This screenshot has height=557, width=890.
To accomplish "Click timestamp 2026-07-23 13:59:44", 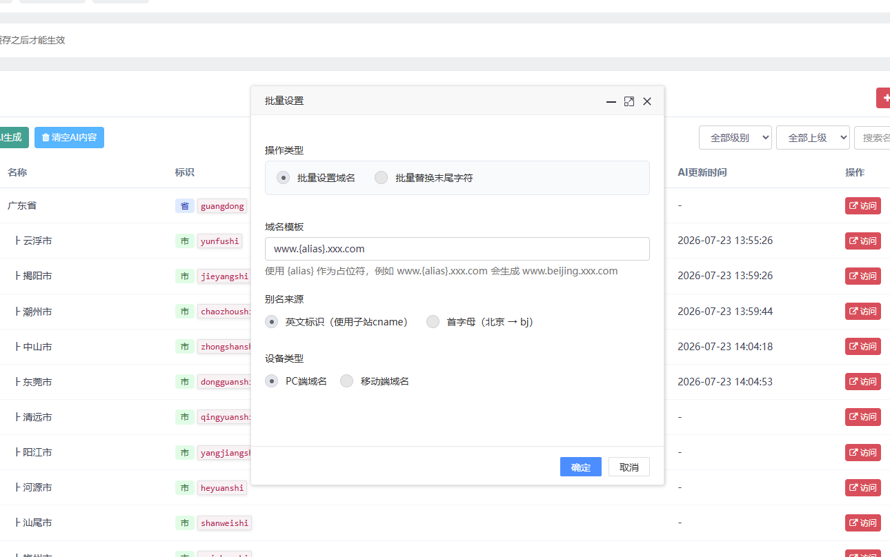I will tap(725, 312).
